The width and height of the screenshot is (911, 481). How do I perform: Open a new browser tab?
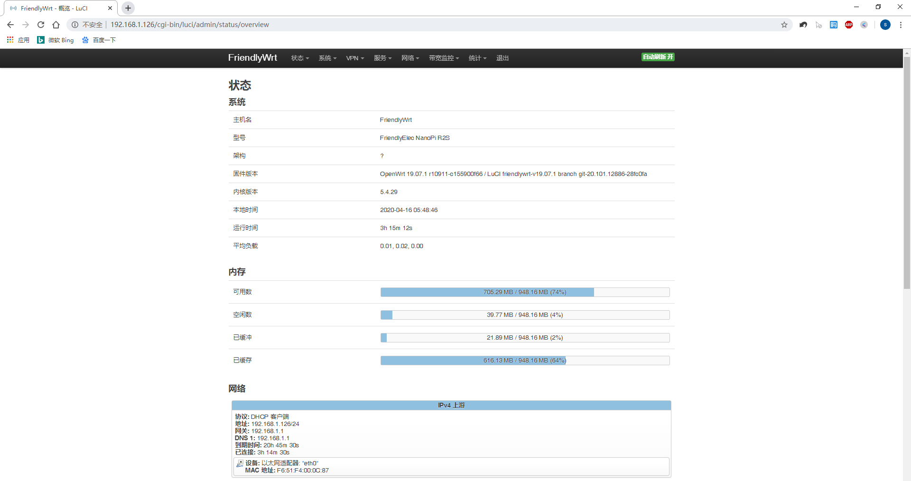pyautogui.click(x=128, y=8)
